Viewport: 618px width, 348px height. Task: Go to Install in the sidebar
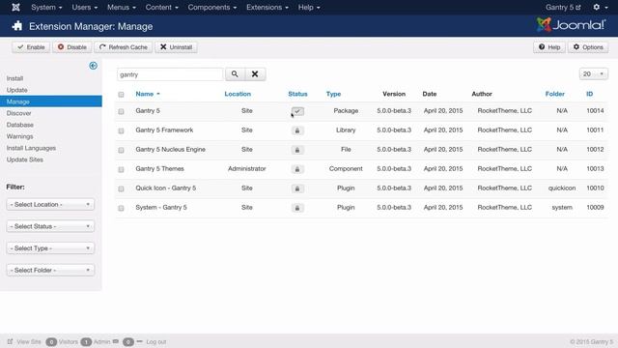tap(15, 78)
